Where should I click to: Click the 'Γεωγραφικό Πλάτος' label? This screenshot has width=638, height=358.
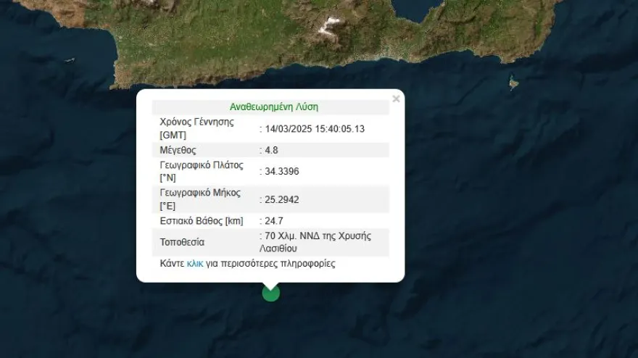(x=200, y=165)
